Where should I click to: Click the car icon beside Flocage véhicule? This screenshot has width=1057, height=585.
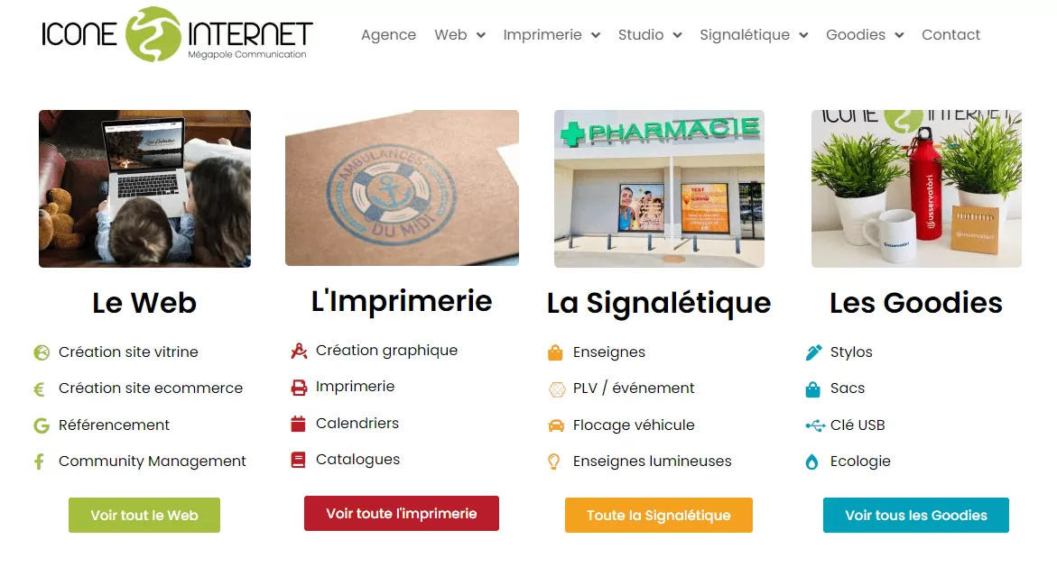pyautogui.click(x=555, y=425)
